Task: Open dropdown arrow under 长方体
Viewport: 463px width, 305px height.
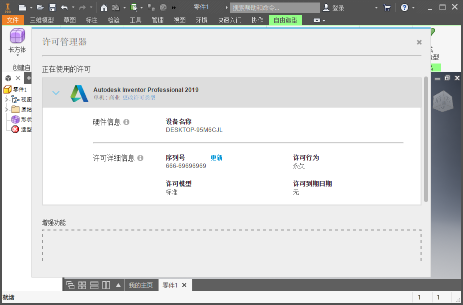Action: point(17,55)
